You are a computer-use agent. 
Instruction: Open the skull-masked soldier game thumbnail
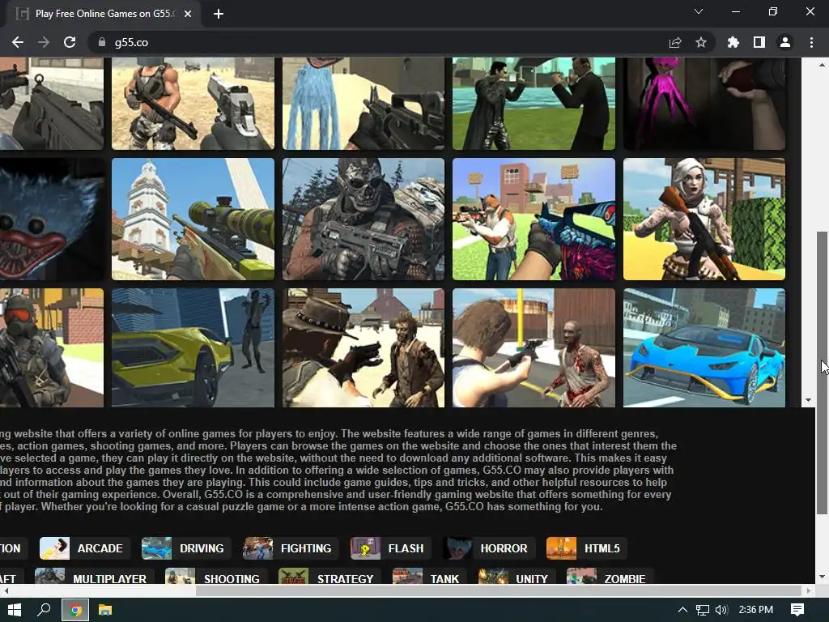coord(363,219)
